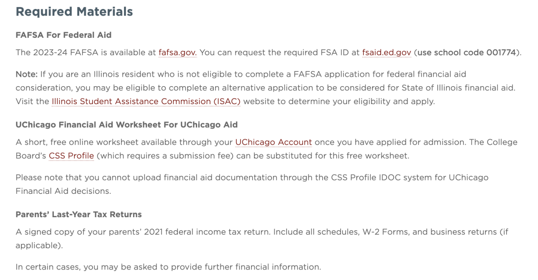
Task: Follow the CSS Profile link
Action: 71,156
